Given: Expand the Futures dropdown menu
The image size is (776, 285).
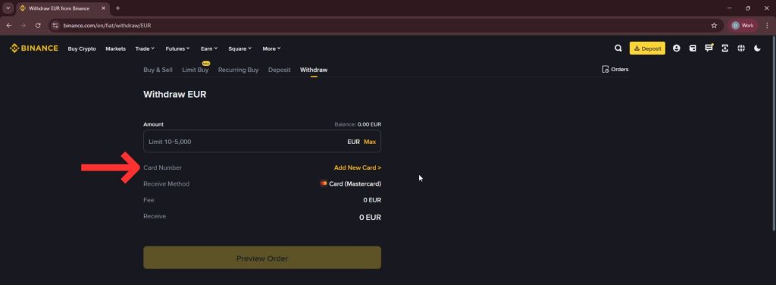Looking at the screenshot, I should coord(177,49).
